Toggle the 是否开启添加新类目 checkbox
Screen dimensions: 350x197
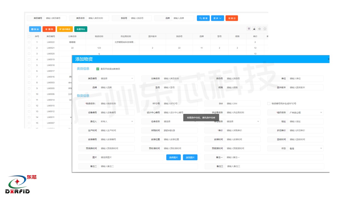98,69
